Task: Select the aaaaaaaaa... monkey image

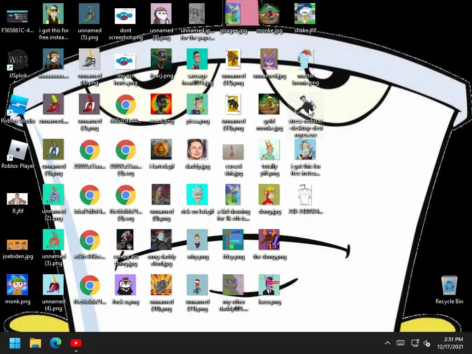Action: [x=53, y=64]
